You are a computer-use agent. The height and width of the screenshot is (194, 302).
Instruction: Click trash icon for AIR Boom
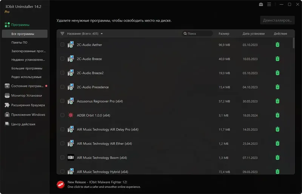coord(277,158)
